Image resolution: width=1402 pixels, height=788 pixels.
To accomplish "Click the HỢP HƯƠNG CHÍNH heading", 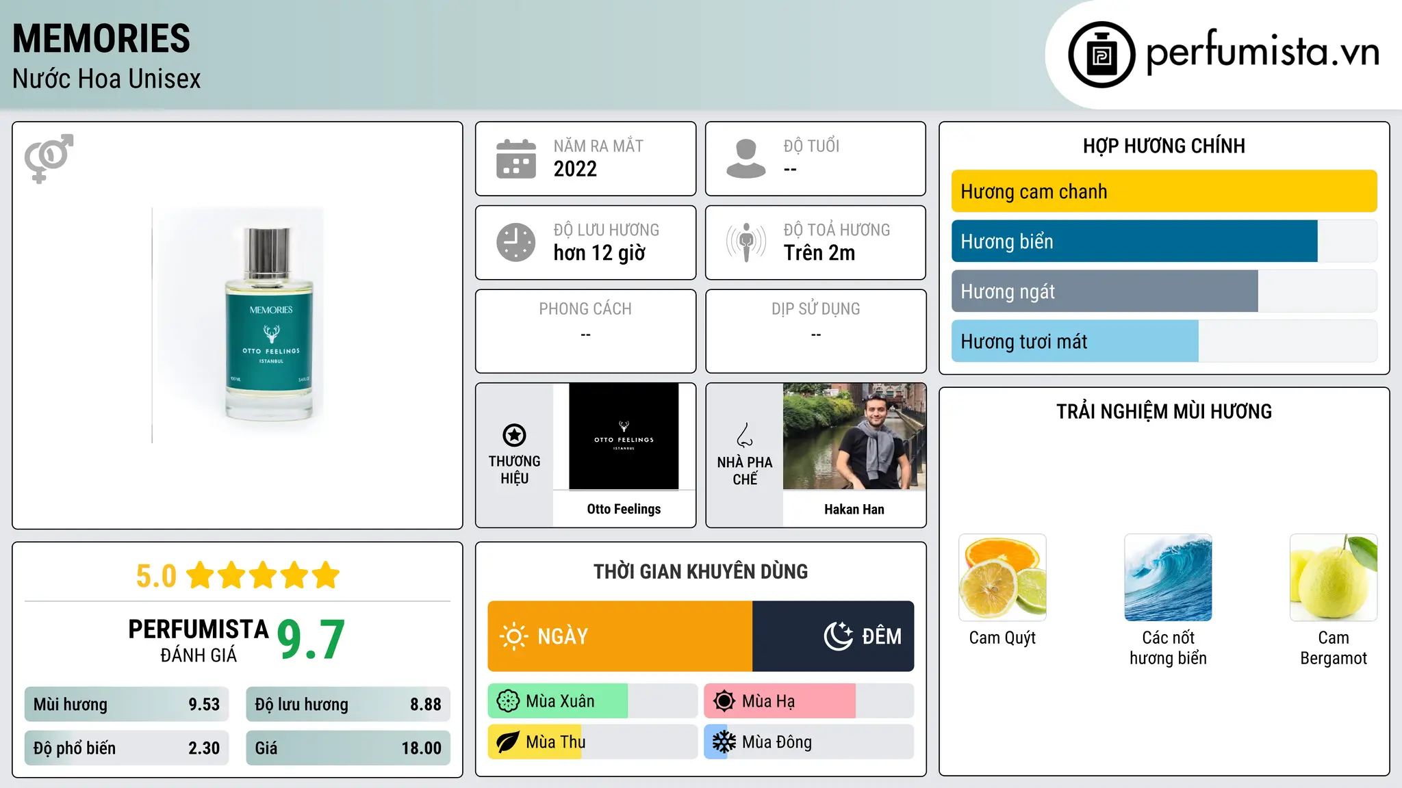I will click(1164, 146).
